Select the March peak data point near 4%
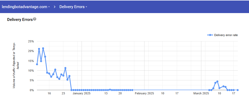This screenshot has height=104, width=249. click(x=217, y=82)
